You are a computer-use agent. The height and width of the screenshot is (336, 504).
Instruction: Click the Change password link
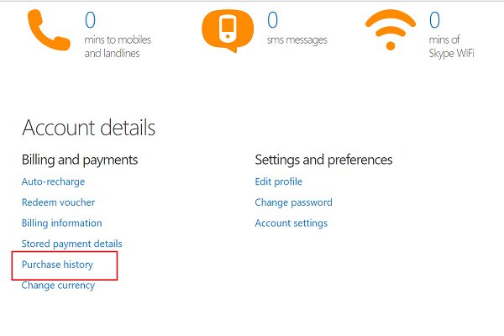pyautogui.click(x=293, y=202)
